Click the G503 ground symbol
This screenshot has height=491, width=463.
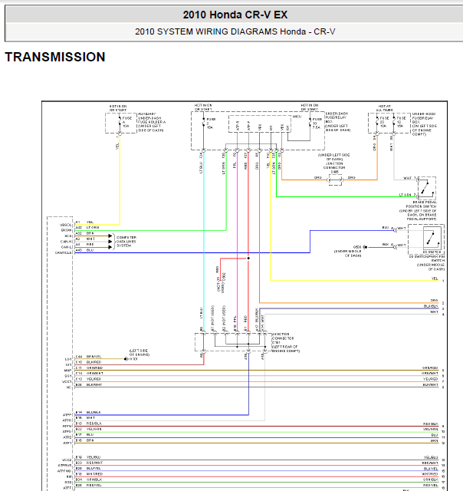pyautogui.click(x=365, y=247)
